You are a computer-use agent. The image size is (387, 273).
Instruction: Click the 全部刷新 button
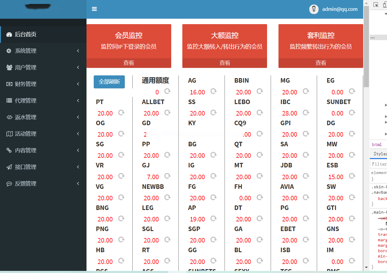tap(109, 82)
